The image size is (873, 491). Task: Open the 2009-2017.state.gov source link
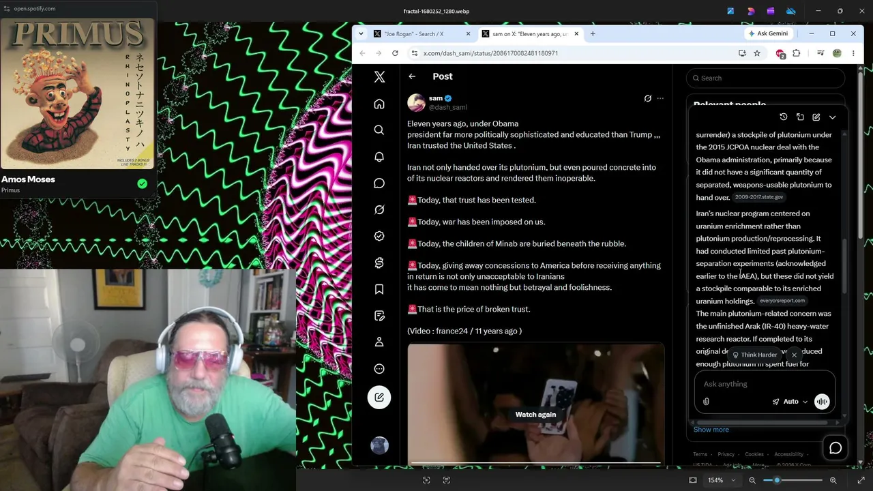[759, 197]
